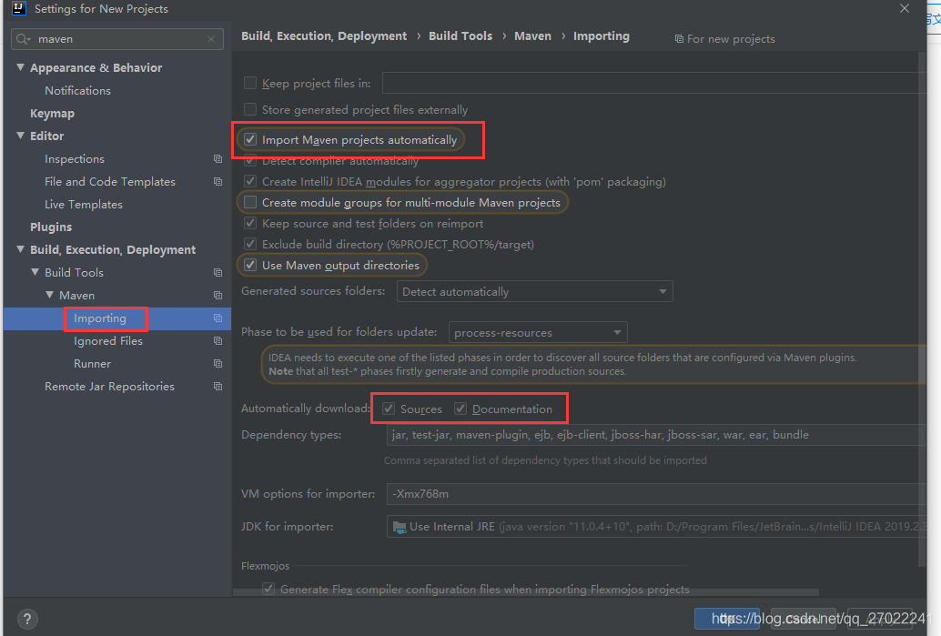The image size is (941, 636).
Task: Open Plugins settings page
Action: 51,227
